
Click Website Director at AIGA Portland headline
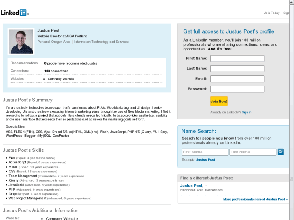point(62,36)
